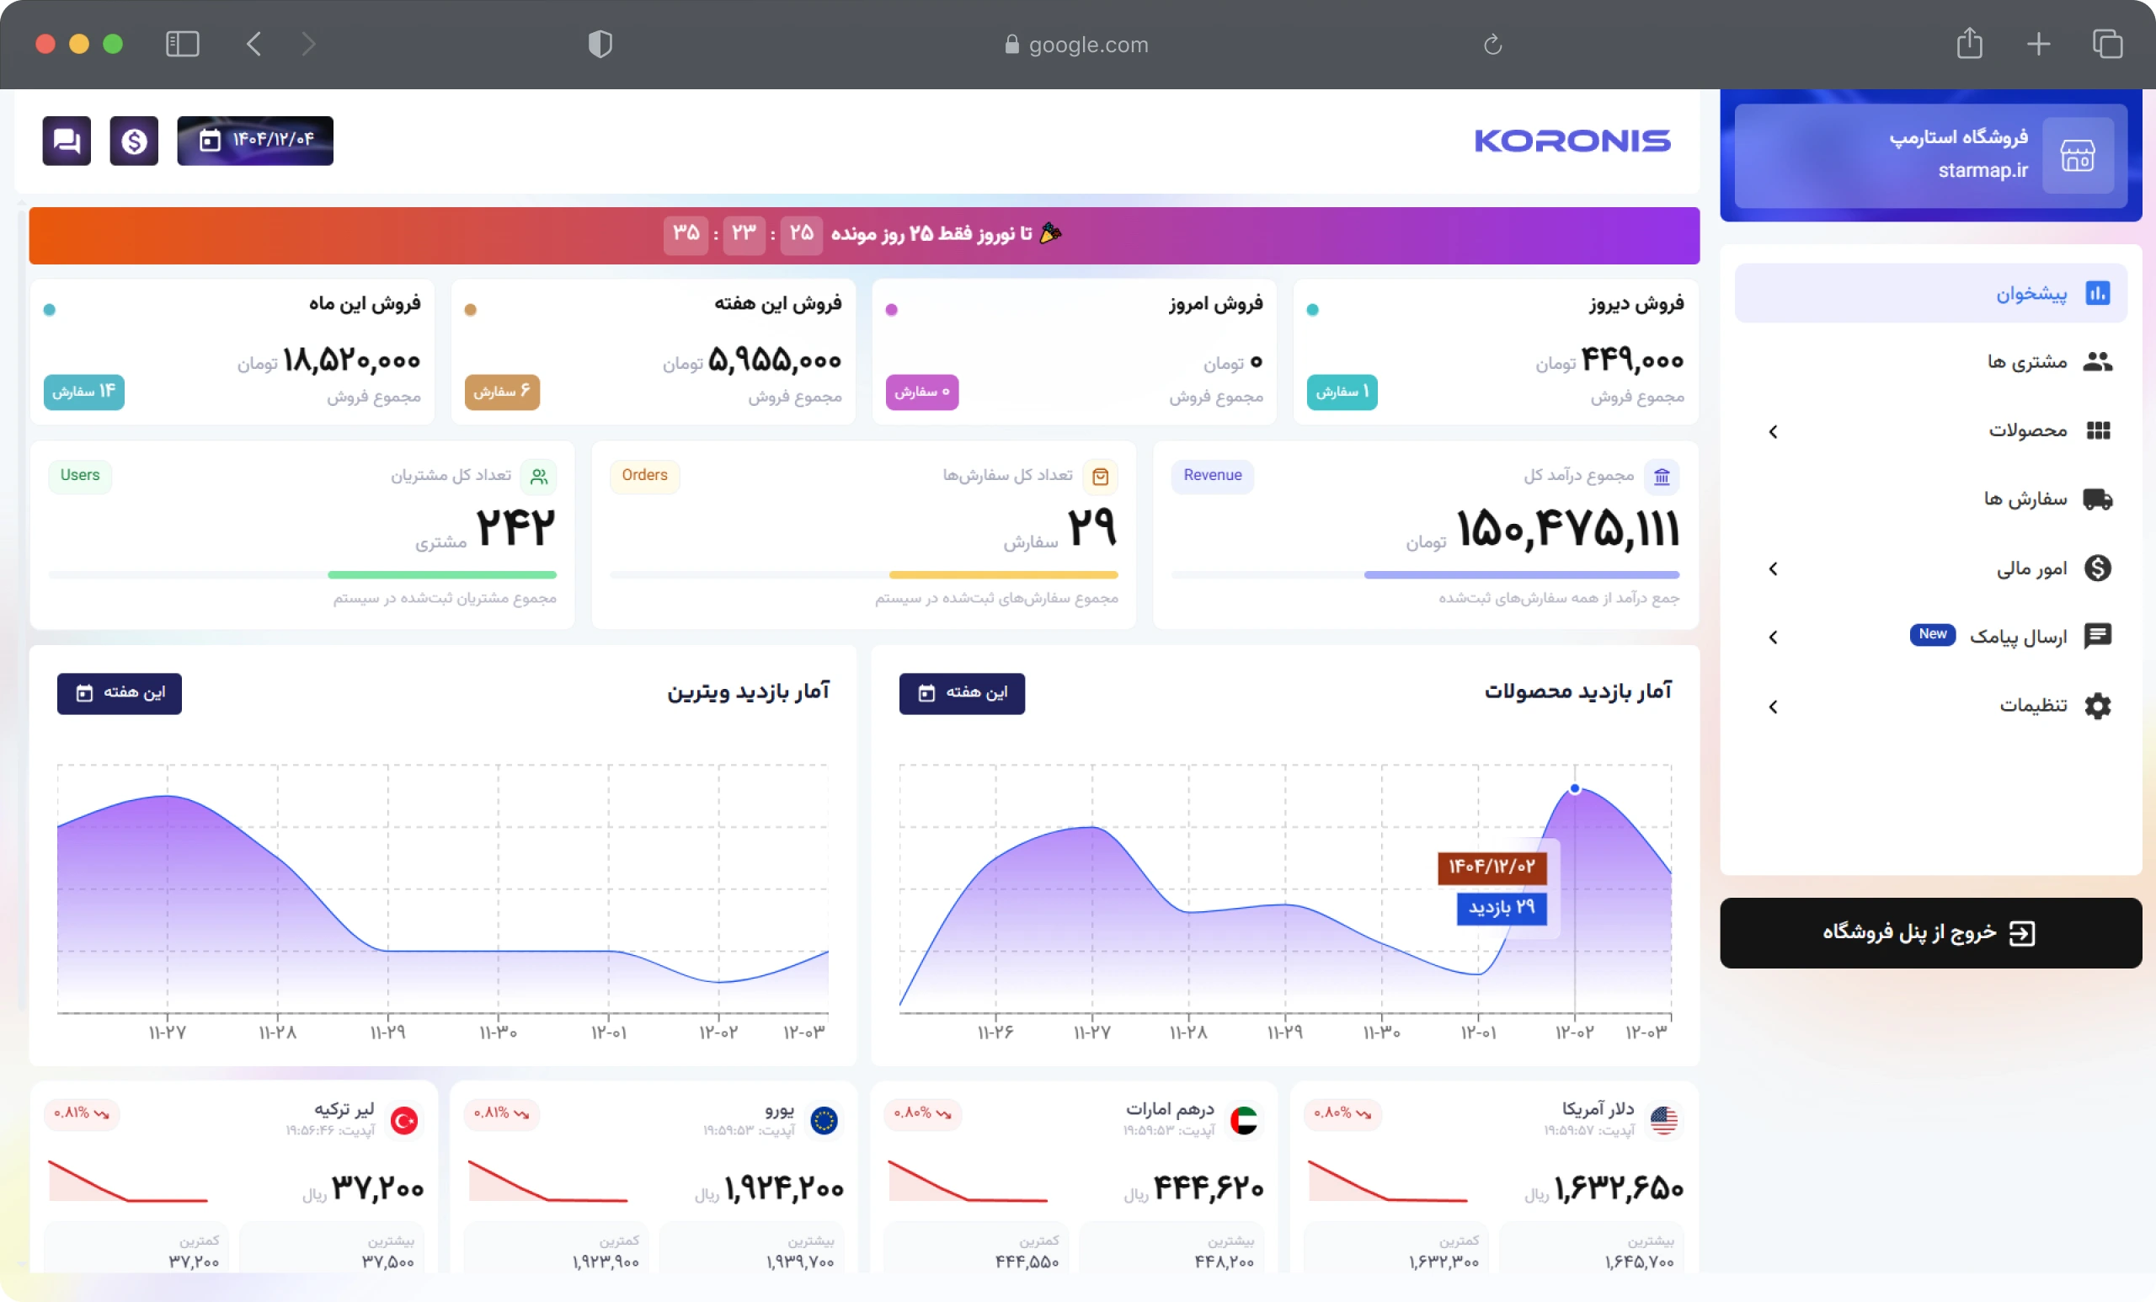The height and width of the screenshot is (1302, 2156).
Task: Click the dollar coin icon button
Action: tap(134, 141)
